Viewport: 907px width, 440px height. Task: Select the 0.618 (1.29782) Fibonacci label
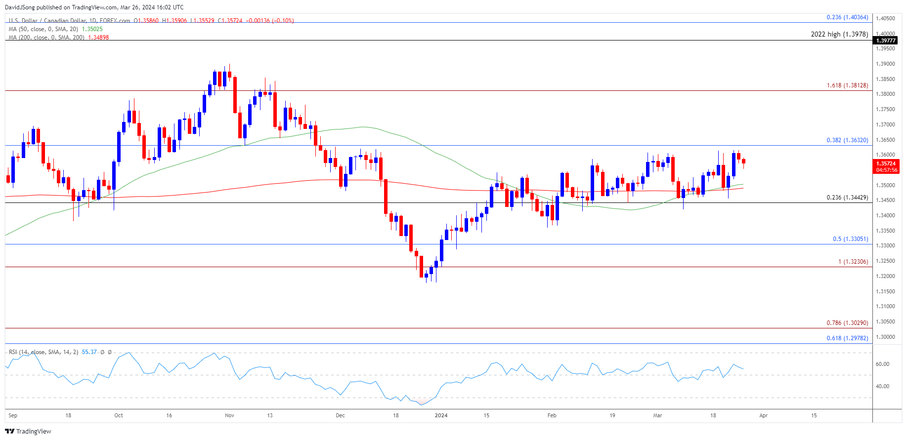(847, 338)
